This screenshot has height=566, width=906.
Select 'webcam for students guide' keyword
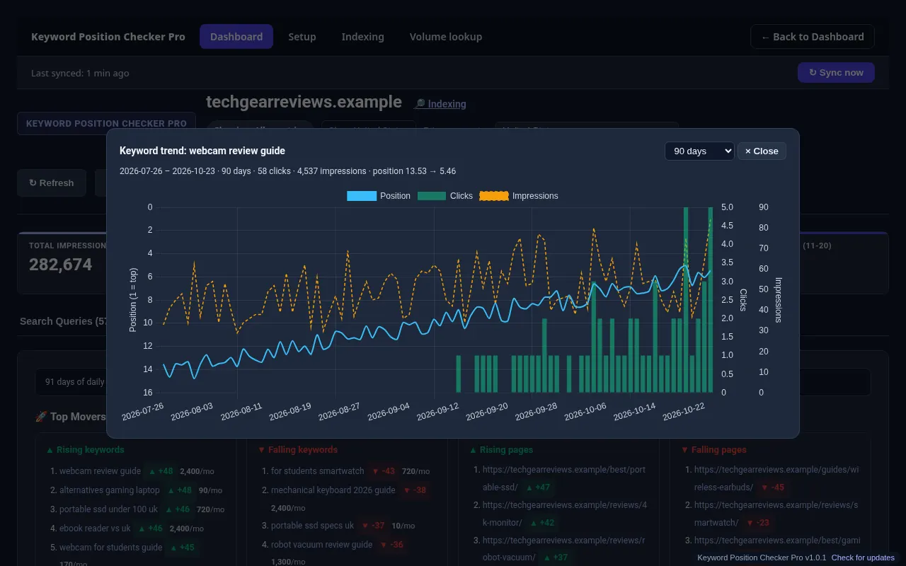111,548
